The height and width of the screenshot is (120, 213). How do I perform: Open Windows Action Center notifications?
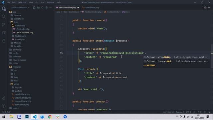click(x=208, y=117)
